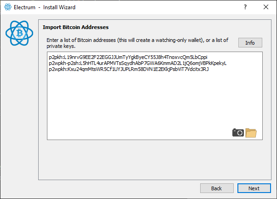Open the camera QR code scanner

tap(238, 133)
